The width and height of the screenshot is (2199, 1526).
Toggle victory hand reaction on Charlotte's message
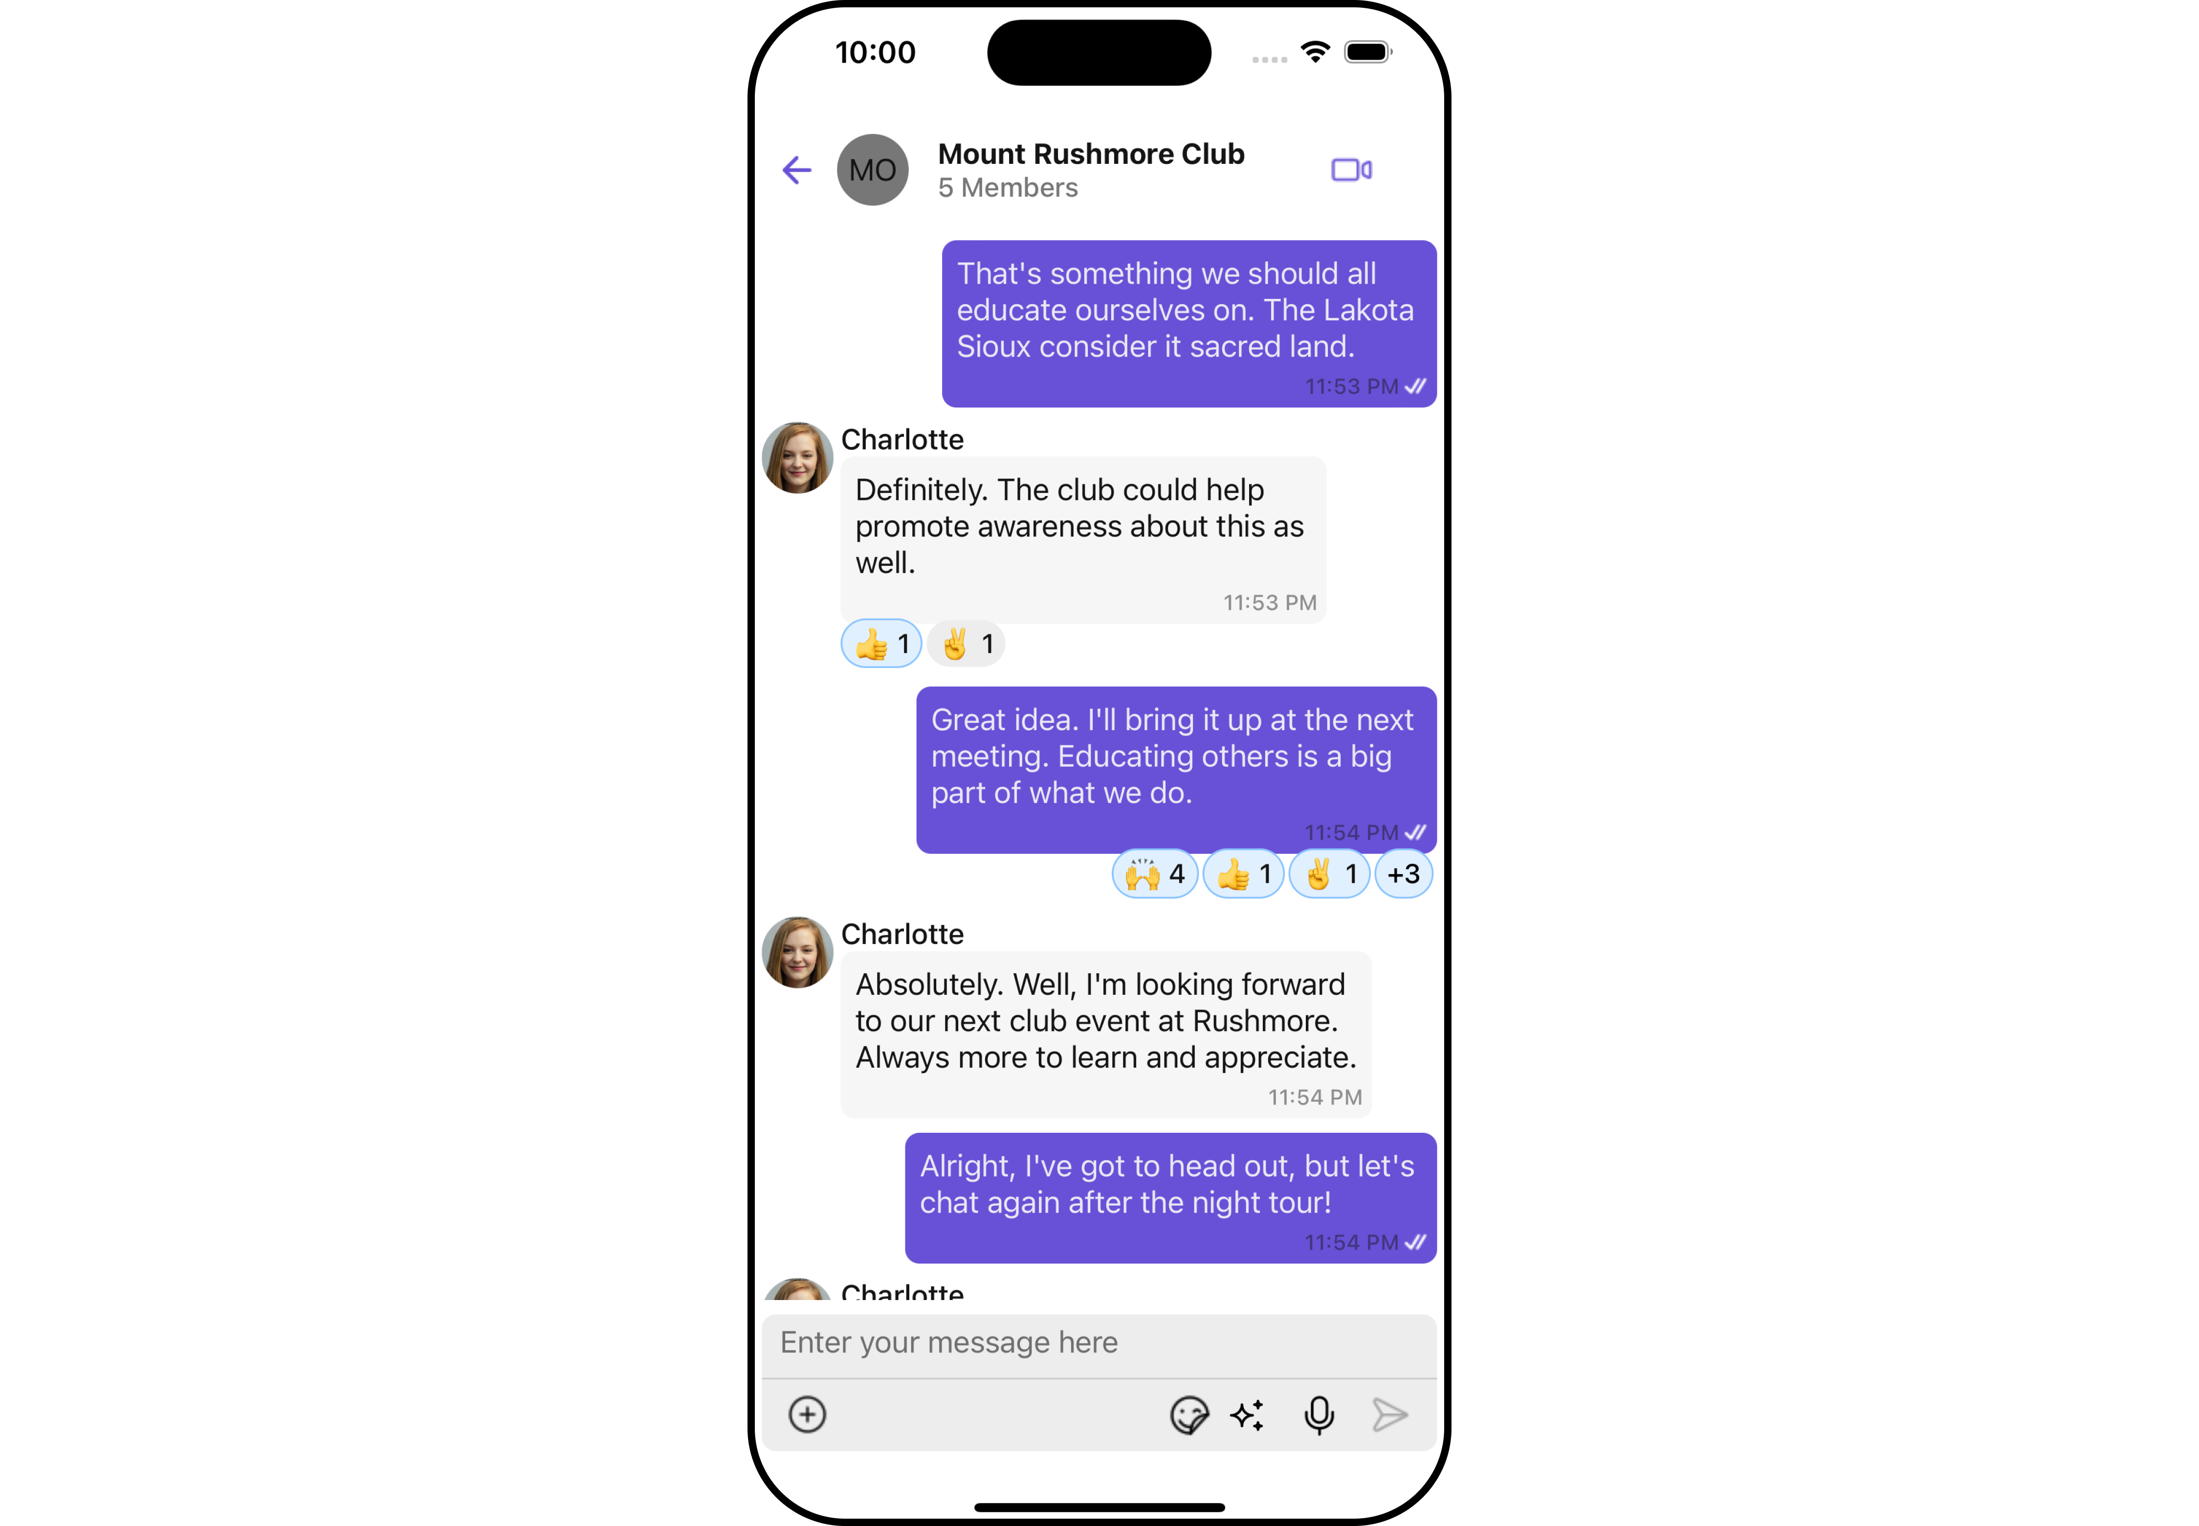pyautogui.click(x=966, y=644)
